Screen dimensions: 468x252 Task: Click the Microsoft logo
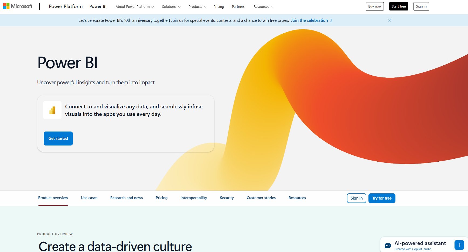click(18, 6)
